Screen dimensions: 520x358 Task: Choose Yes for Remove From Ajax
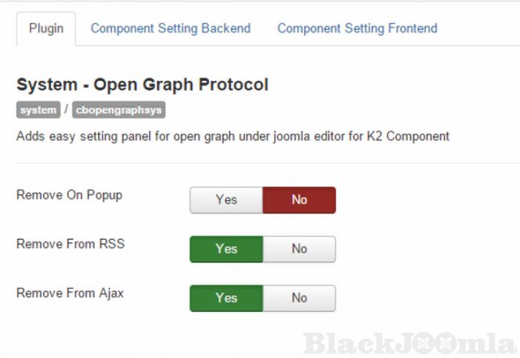[x=227, y=298]
